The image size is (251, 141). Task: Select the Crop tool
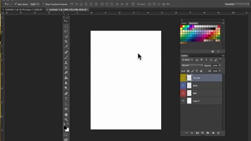click(x=66, y=42)
